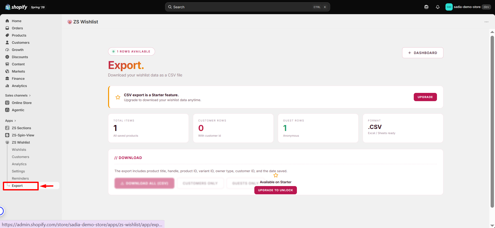This screenshot has height=228, width=495.
Task: Click the 'Spring '26' edition badge
Action: tap(38, 7)
